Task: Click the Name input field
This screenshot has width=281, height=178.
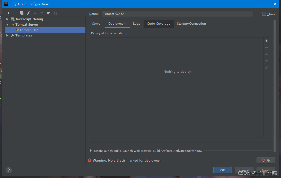Action: click(x=177, y=14)
